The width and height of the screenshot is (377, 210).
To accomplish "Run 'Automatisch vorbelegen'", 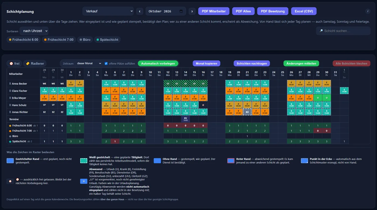I will tap(158, 64).
